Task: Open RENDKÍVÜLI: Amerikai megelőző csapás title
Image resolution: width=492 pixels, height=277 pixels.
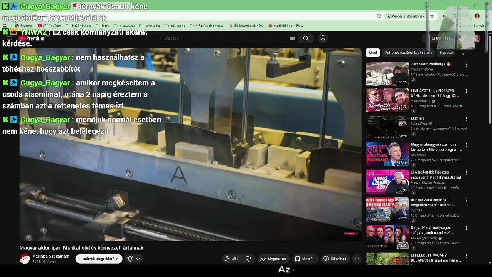Action: click(433, 202)
